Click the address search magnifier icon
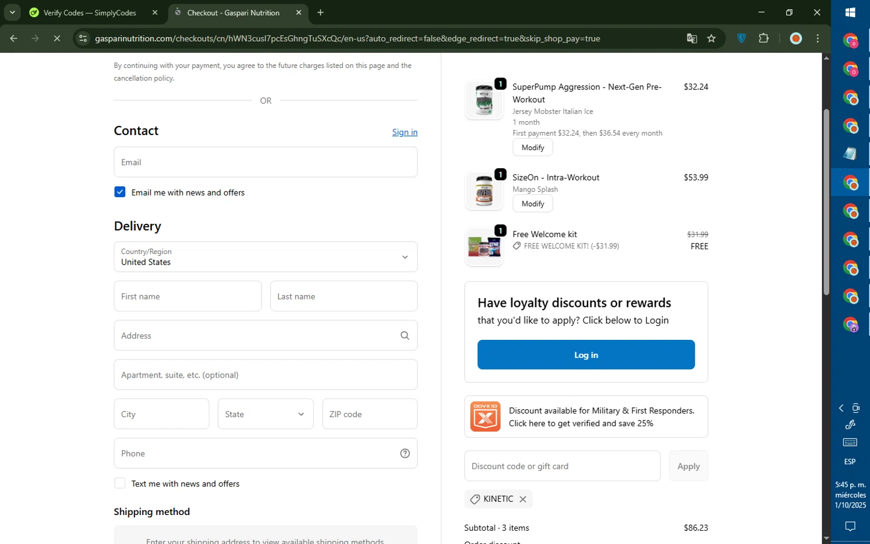 point(405,335)
